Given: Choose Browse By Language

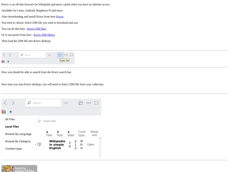Looking at the screenshot, I should (18, 134).
